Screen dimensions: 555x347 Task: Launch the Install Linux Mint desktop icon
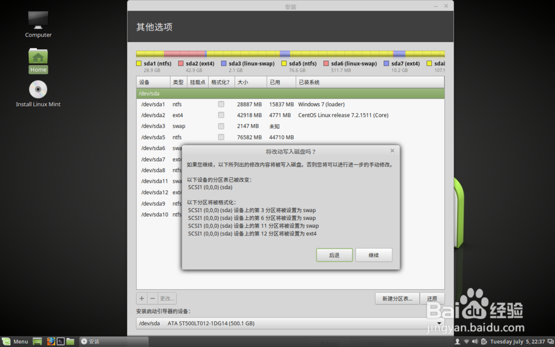coord(38,89)
